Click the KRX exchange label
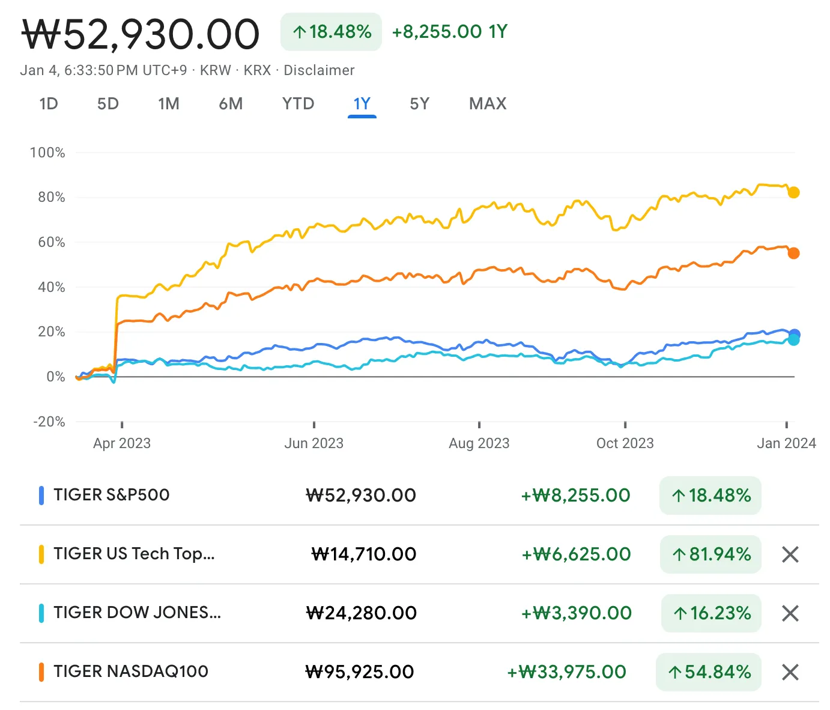The height and width of the screenshot is (710, 830). click(x=258, y=70)
